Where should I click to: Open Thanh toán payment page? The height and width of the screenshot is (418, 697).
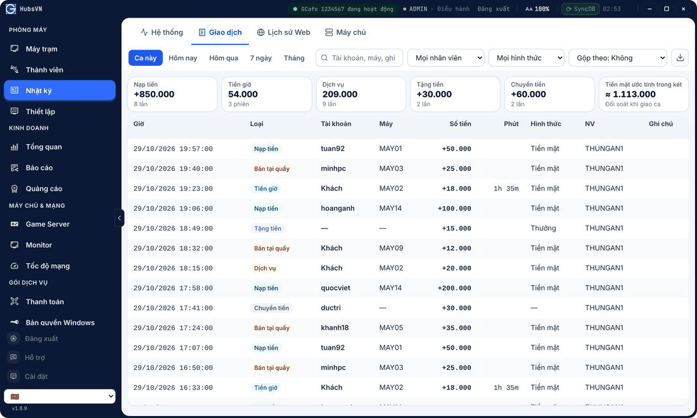pyautogui.click(x=60, y=301)
